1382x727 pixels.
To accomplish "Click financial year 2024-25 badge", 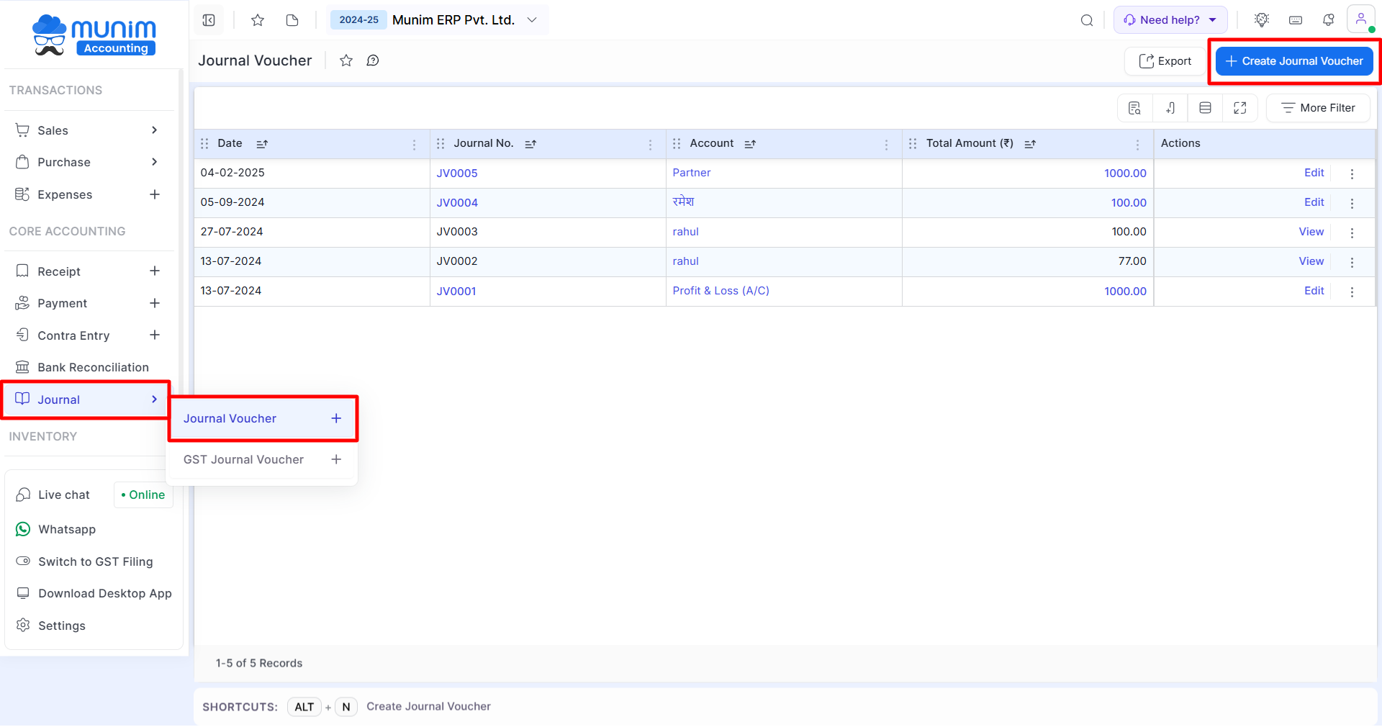I will click(358, 20).
